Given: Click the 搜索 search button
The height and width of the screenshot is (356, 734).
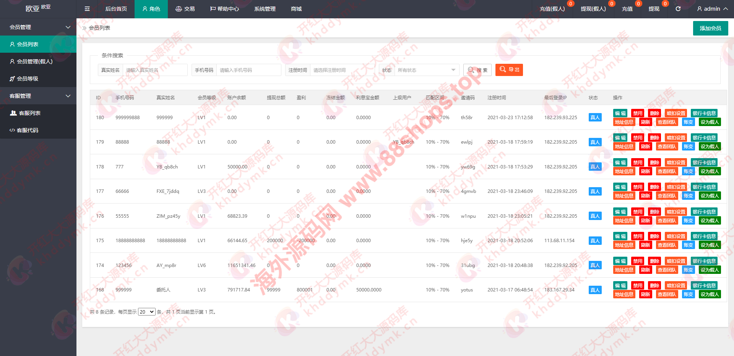Looking at the screenshot, I should pos(477,70).
